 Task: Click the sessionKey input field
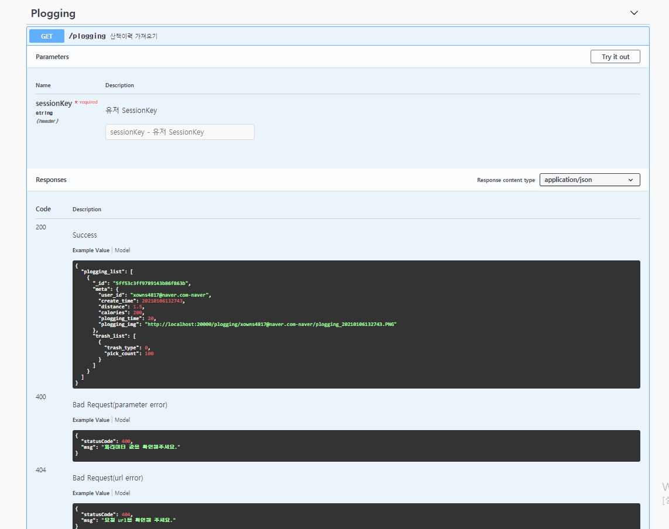(180, 132)
